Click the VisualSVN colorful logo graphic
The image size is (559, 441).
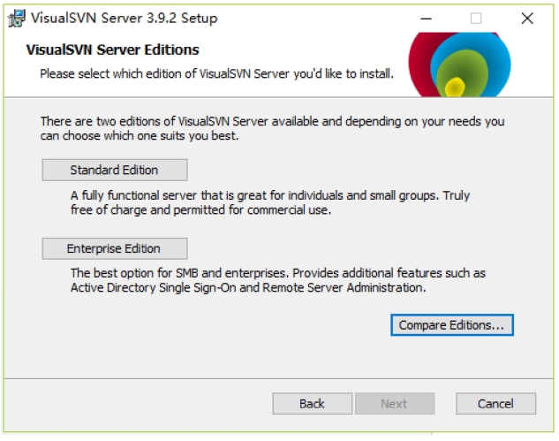point(459,65)
